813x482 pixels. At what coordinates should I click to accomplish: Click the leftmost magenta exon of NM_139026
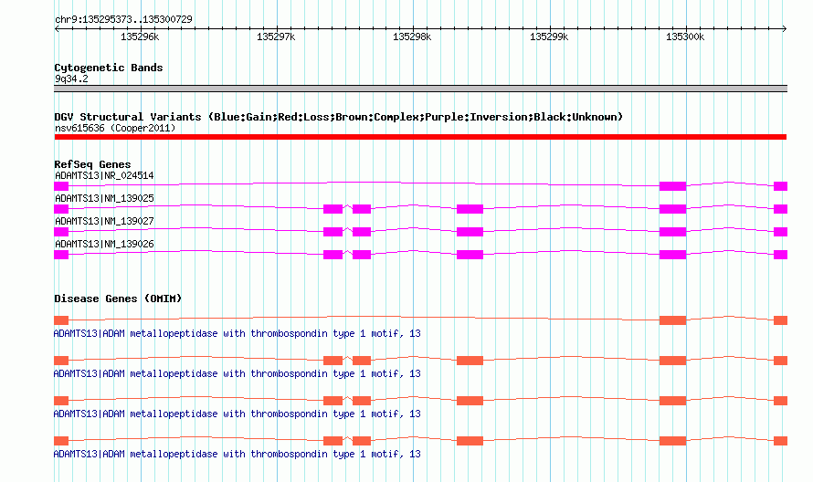[x=61, y=255]
